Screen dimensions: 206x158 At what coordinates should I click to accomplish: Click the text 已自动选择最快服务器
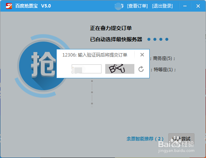coord(116,39)
